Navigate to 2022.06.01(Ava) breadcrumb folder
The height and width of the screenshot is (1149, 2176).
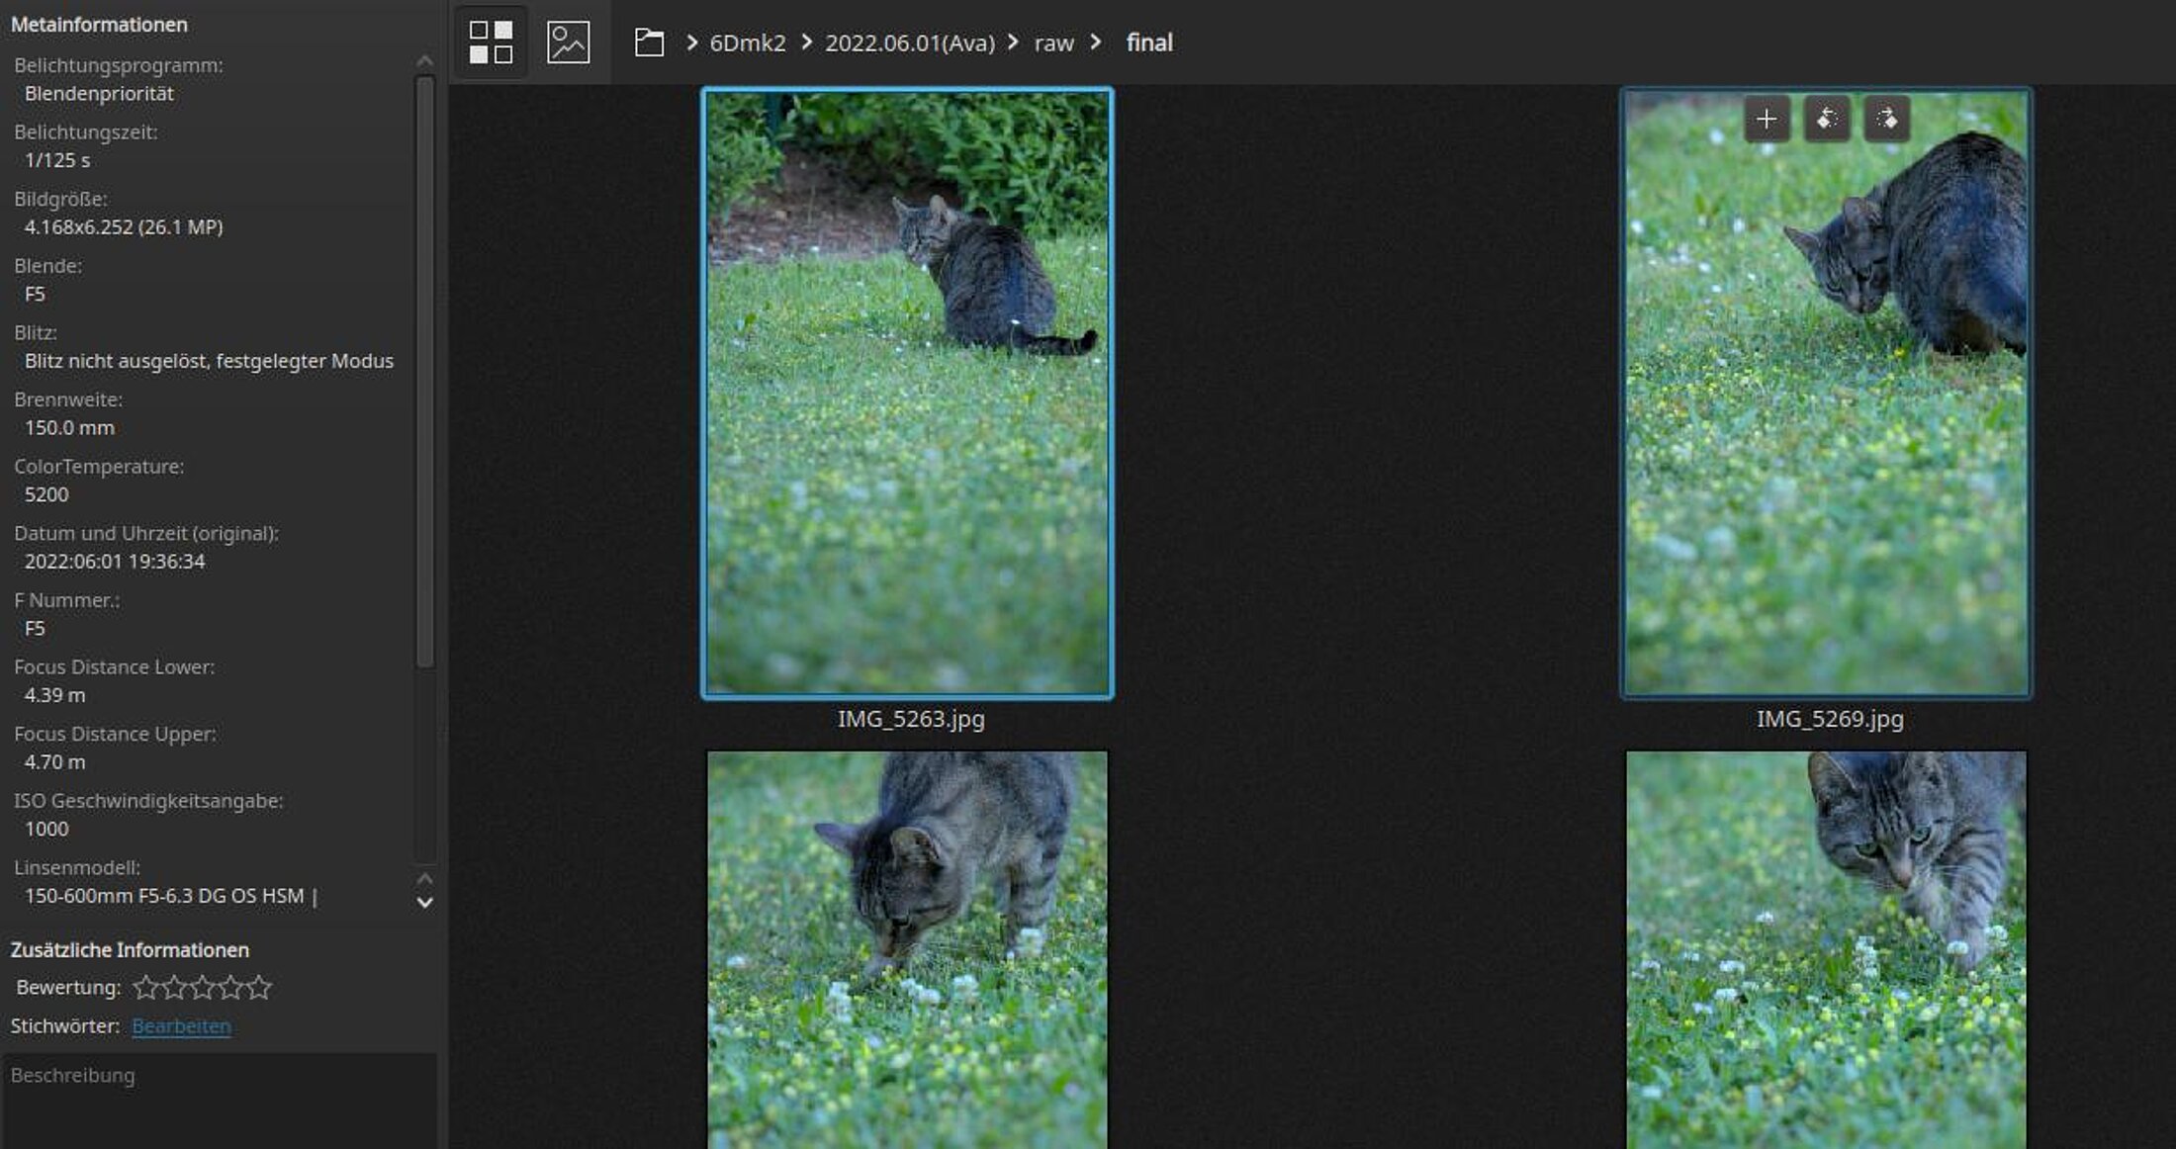pyautogui.click(x=909, y=44)
